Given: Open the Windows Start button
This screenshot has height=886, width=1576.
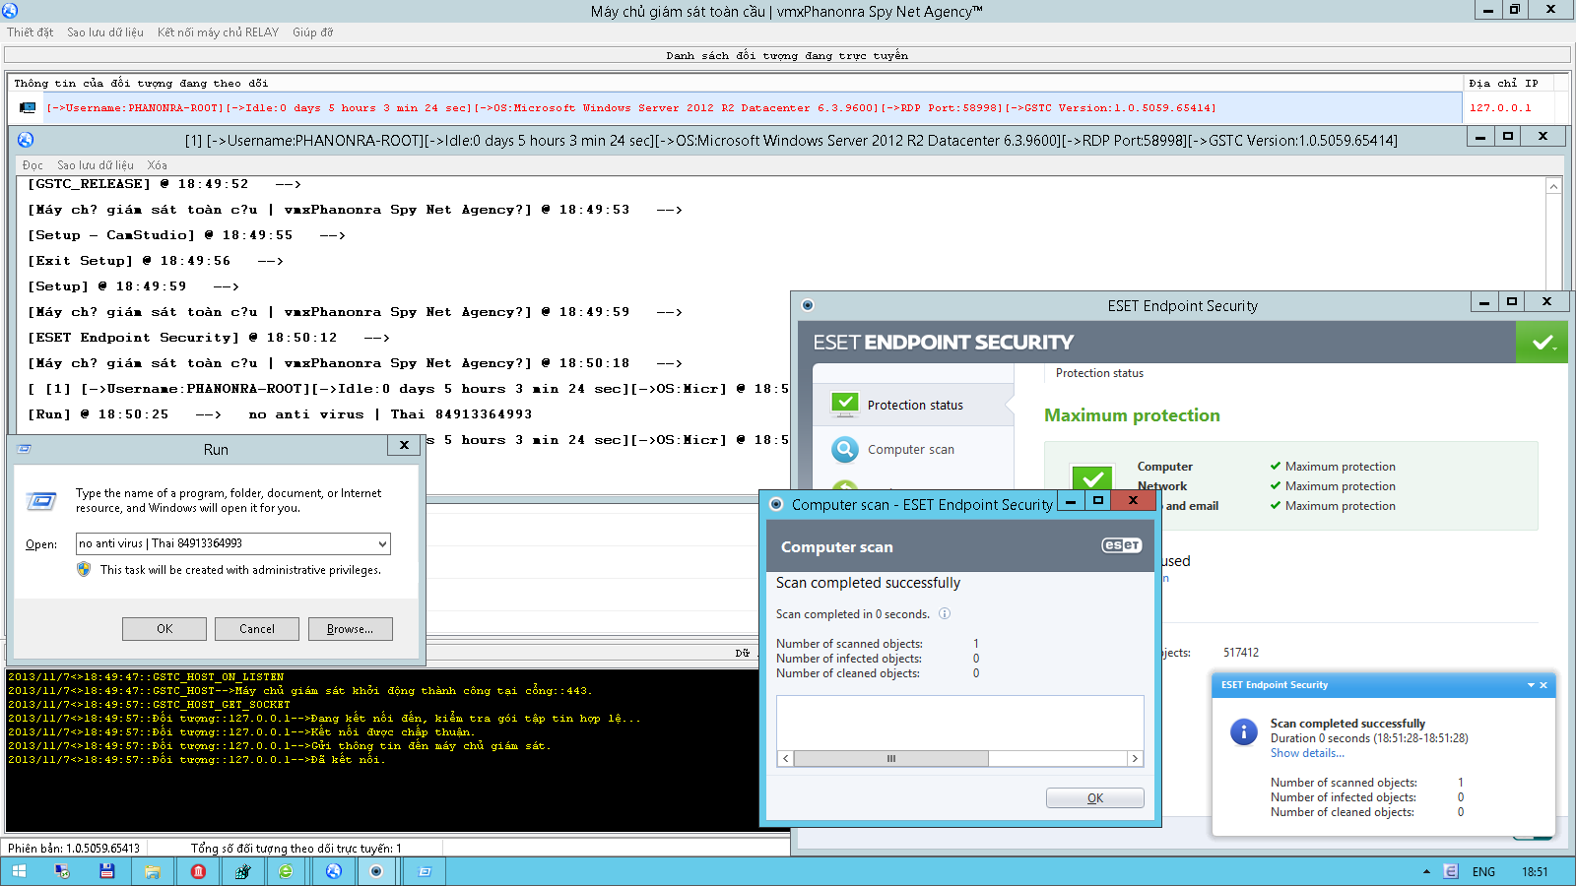Looking at the screenshot, I should [x=19, y=871].
